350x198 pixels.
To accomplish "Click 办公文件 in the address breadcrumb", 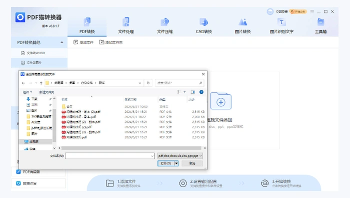I will coord(87,83).
